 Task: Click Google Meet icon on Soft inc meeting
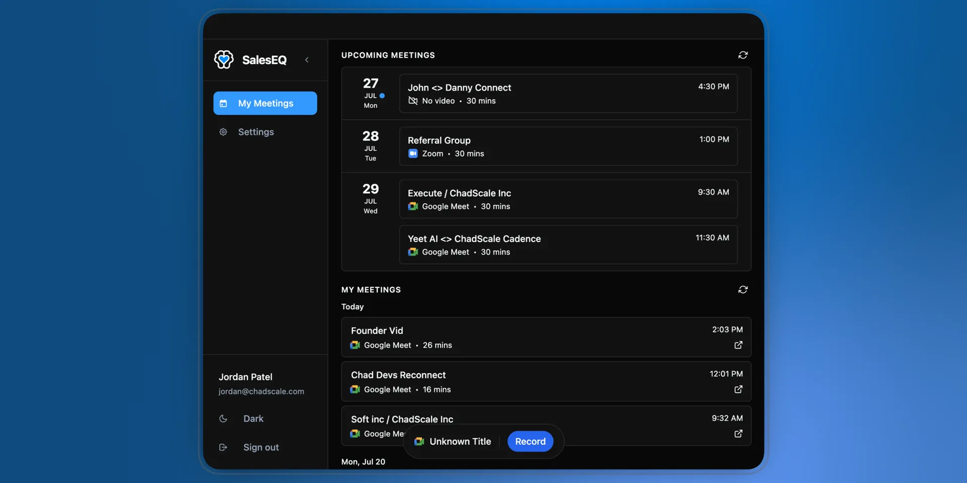pyautogui.click(x=355, y=434)
